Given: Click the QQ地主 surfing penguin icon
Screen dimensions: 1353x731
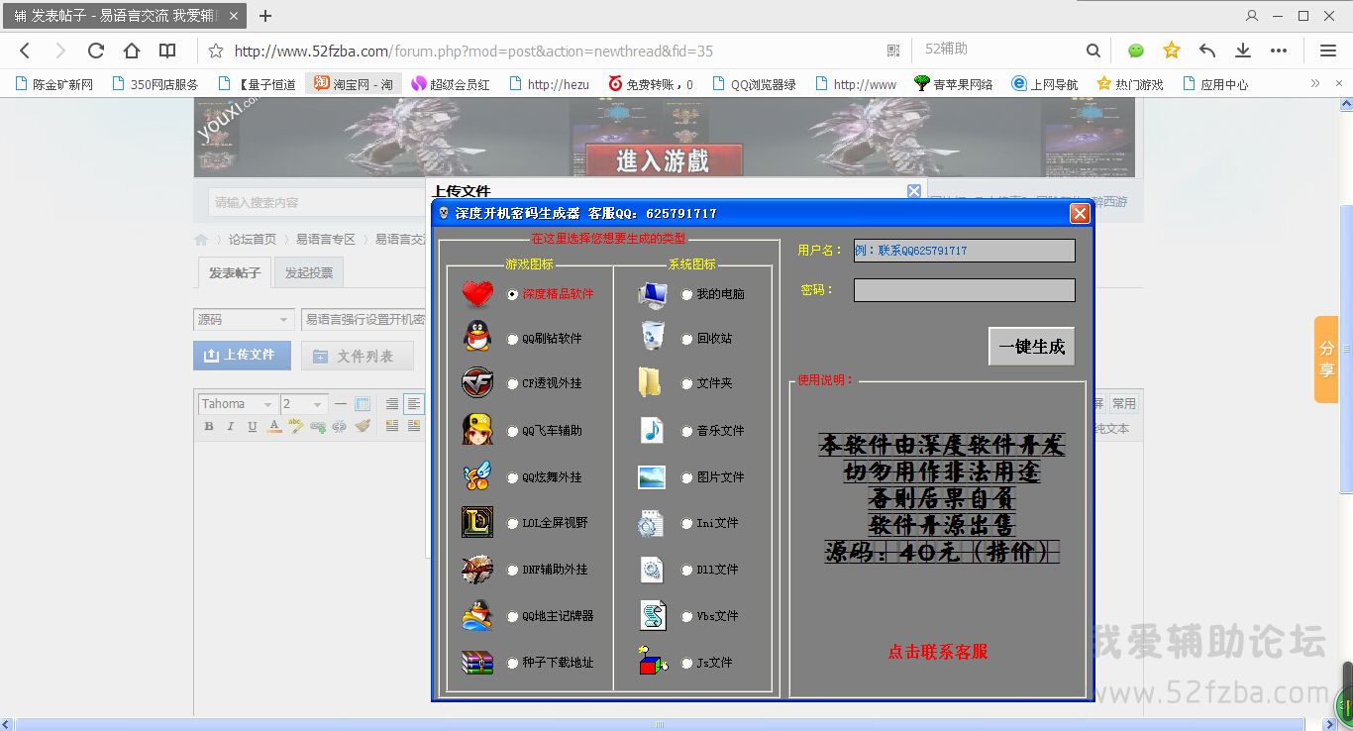Looking at the screenshot, I should tap(477, 615).
